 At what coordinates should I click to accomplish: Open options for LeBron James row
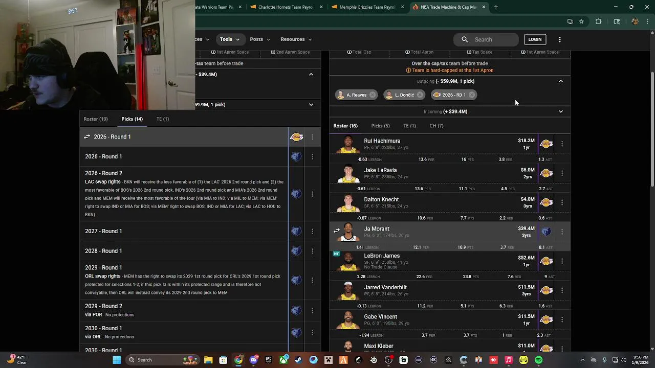coord(562,261)
